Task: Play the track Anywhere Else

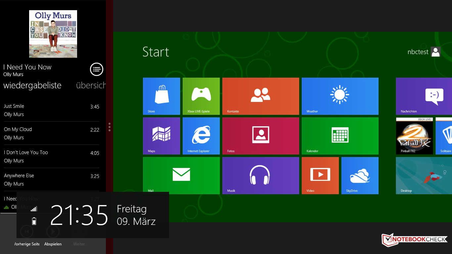Action: pos(52,180)
